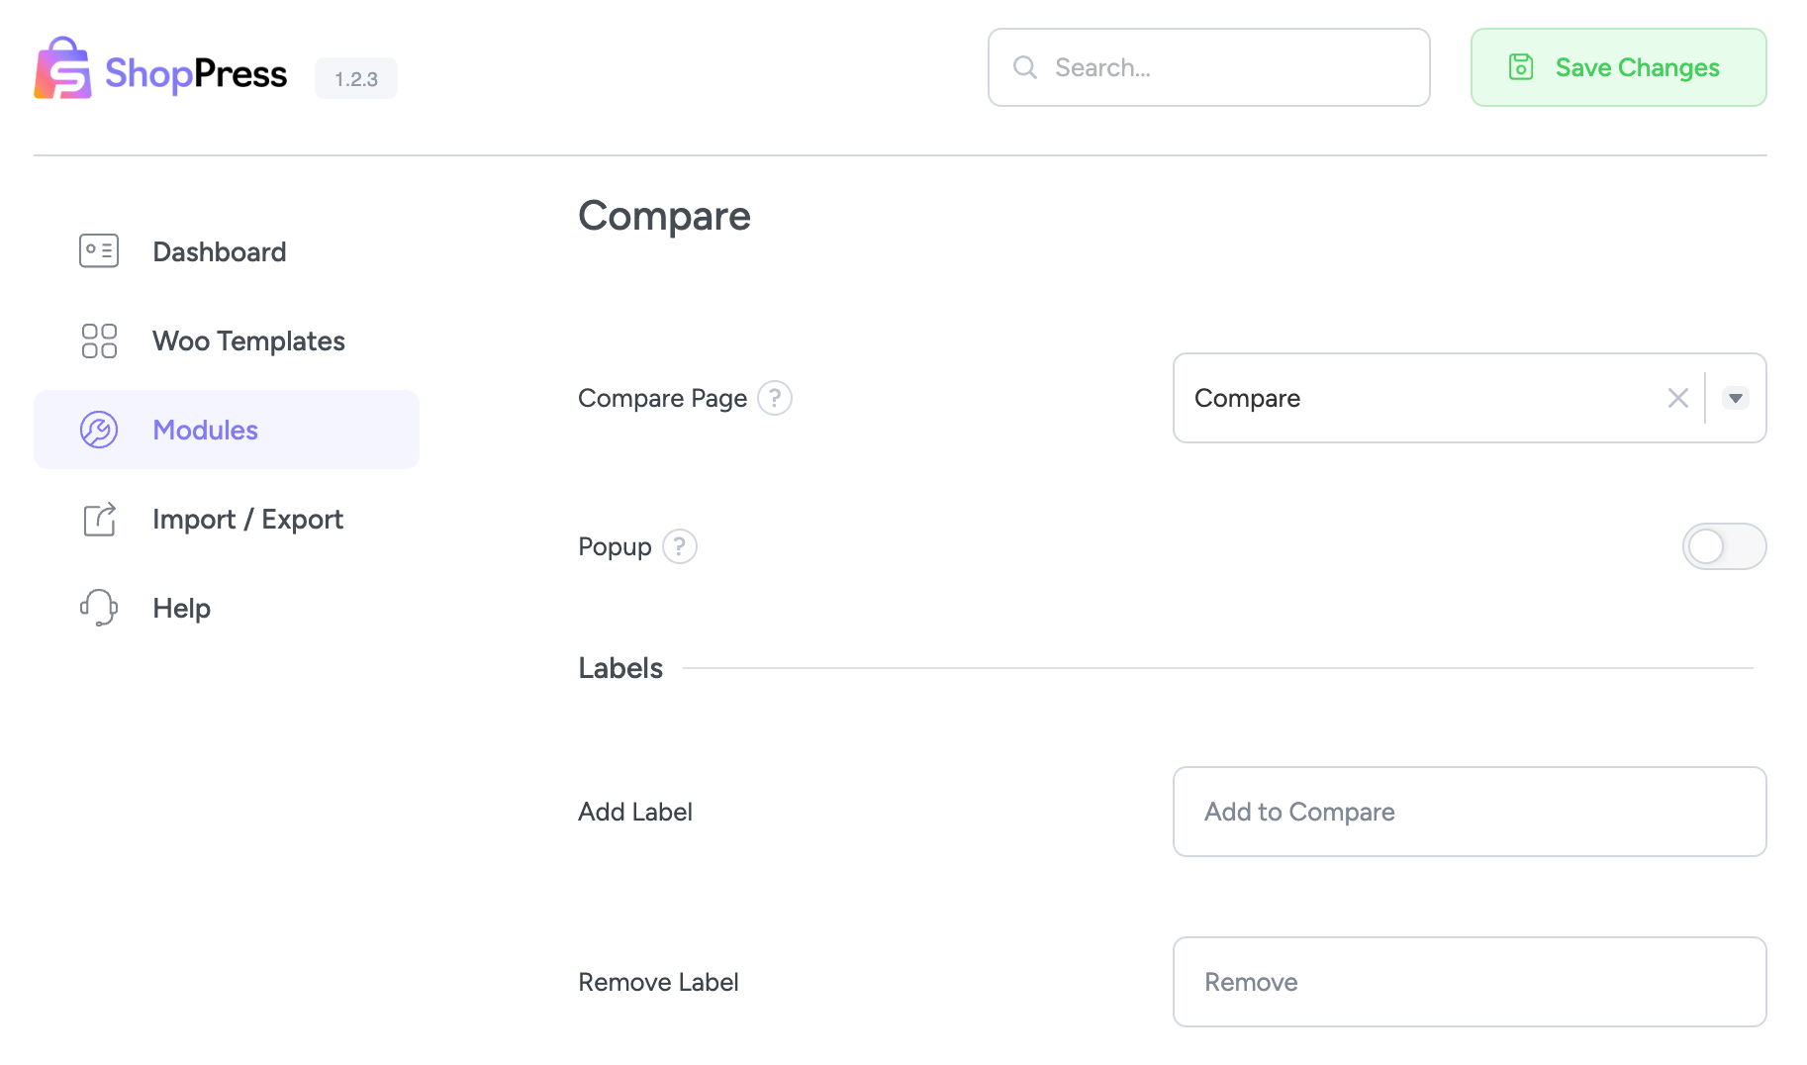Open the Help page
Image resolution: width=1807 pixels, height=1065 pixels.
click(x=181, y=608)
